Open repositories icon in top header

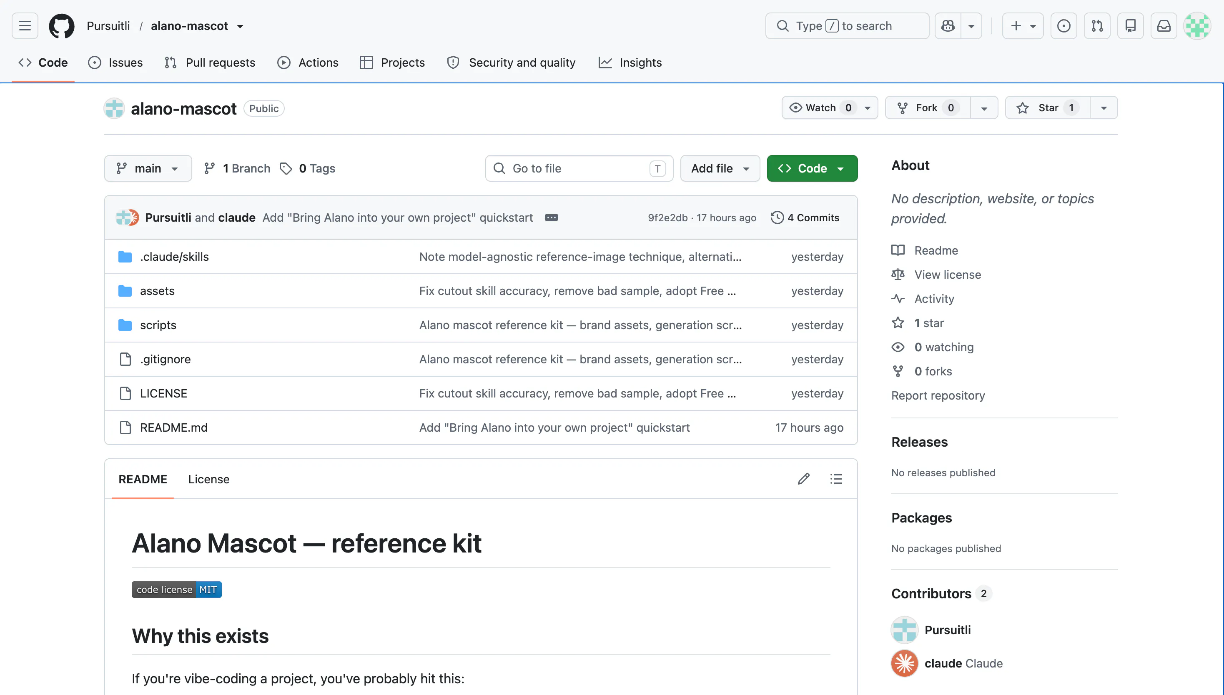[x=1130, y=26]
